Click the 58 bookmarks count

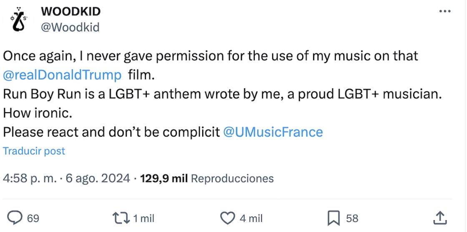pyautogui.click(x=352, y=218)
